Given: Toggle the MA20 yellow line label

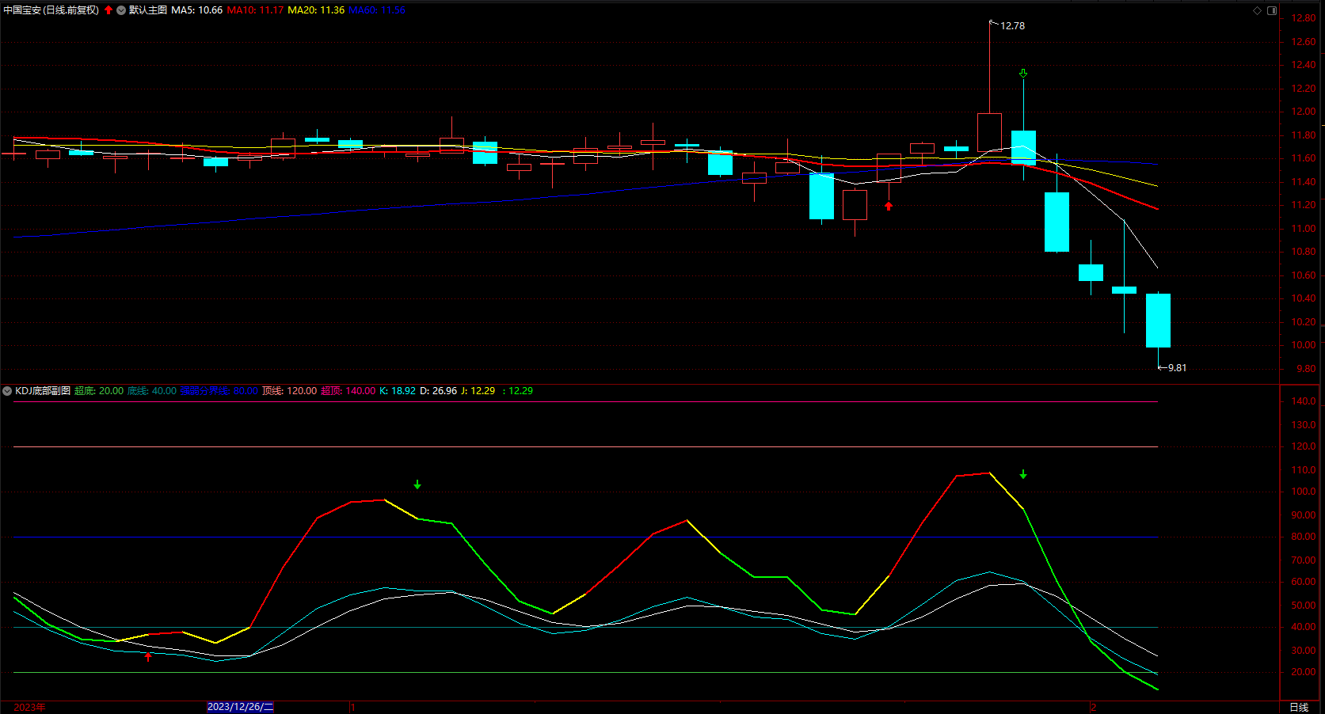Looking at the screenshot, I should point(316,10).
